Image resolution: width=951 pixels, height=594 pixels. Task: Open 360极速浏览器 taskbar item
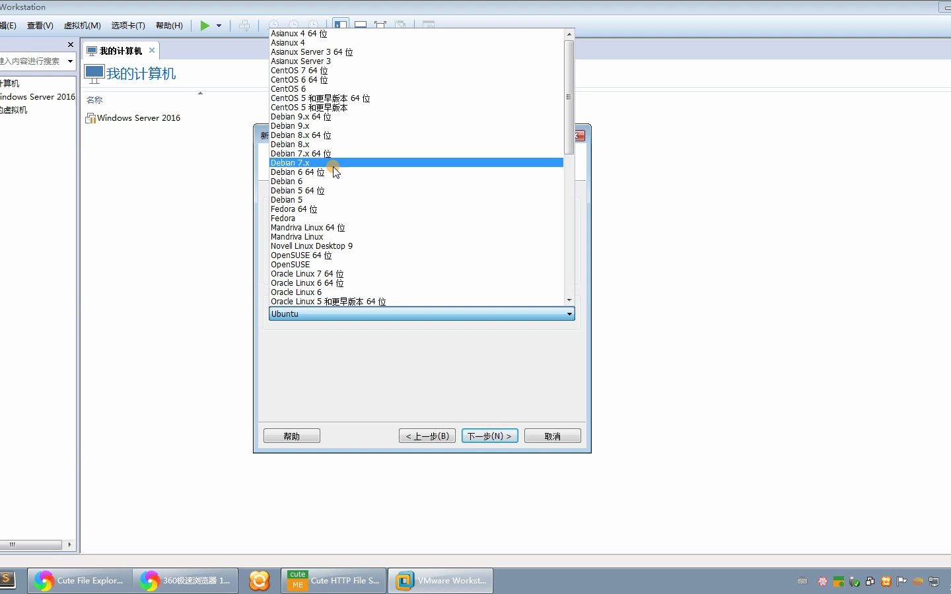tap(186, 581)
